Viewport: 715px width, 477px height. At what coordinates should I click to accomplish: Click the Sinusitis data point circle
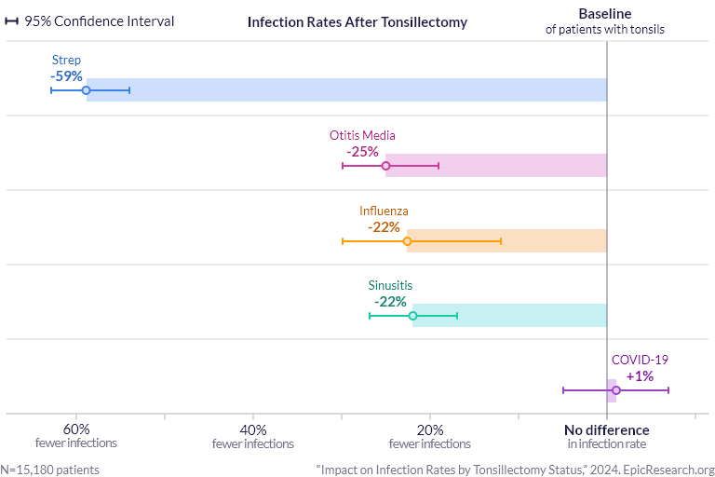tap(412, 316)
